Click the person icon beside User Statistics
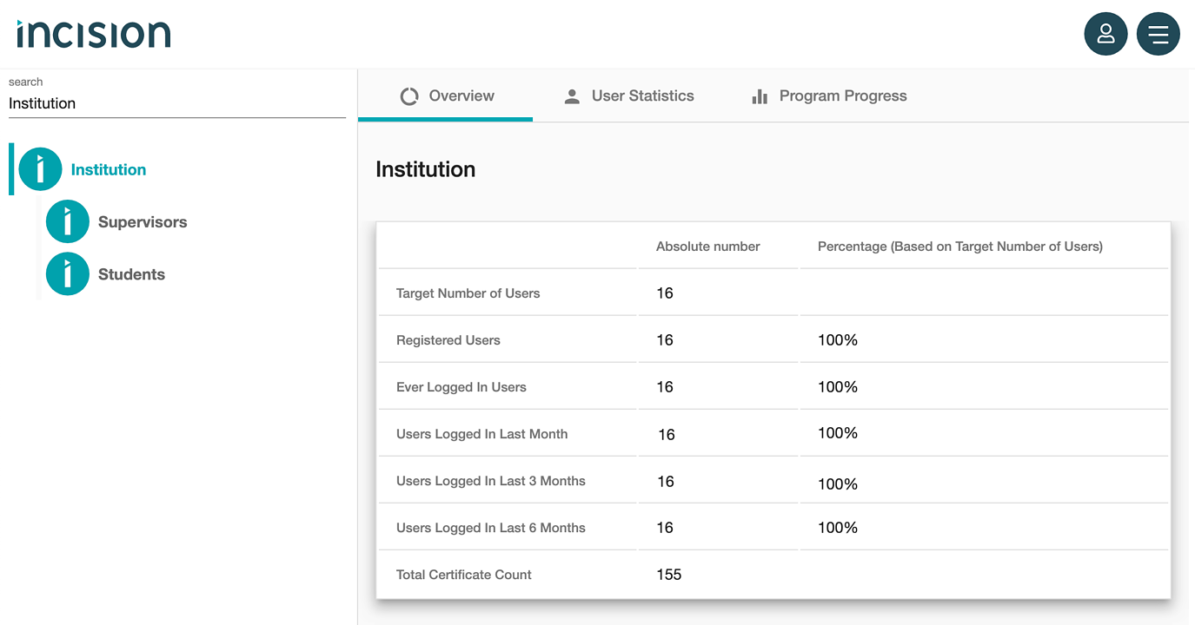 [x=572, y=96]
